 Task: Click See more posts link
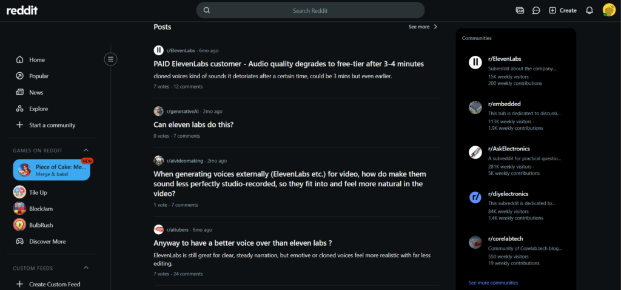click(419, 27)
